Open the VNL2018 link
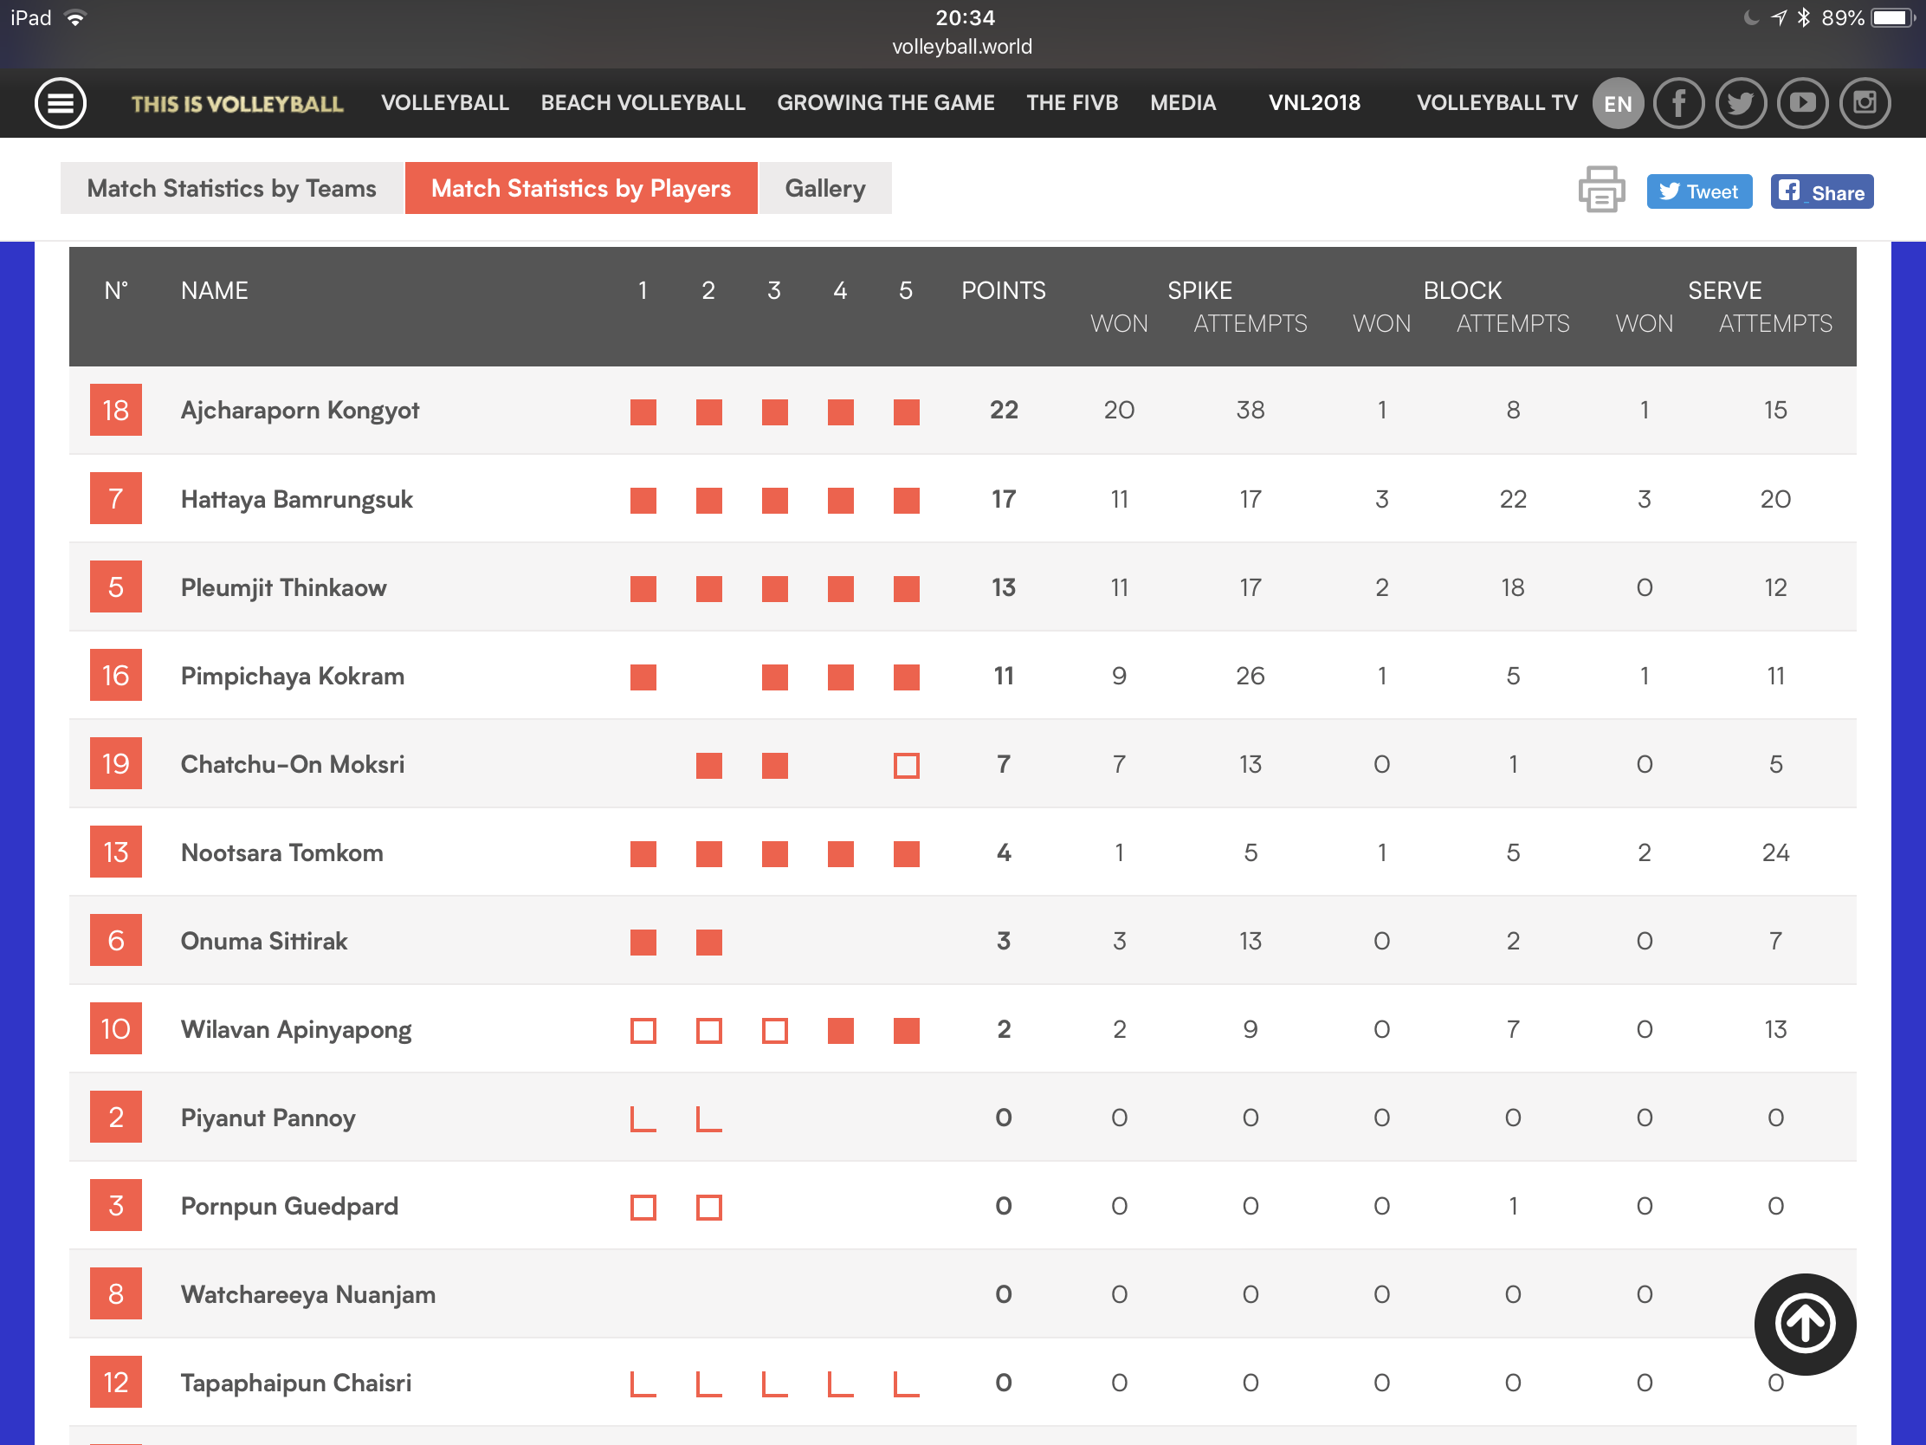 click(1313, 103)
